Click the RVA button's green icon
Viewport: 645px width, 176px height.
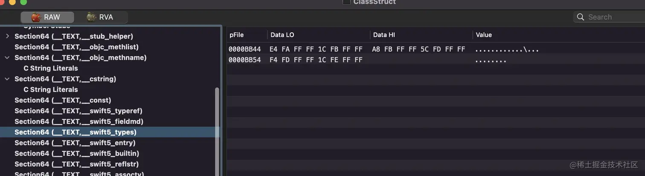point(91,17)
